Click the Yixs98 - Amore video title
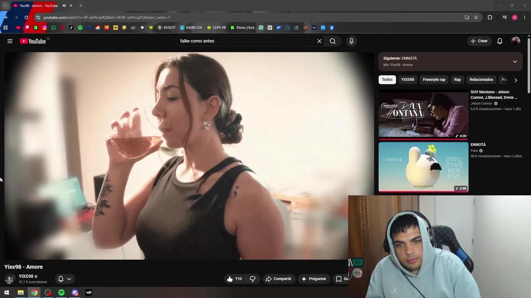Viewport: 531px width, 298px height. tap(24, 267)
